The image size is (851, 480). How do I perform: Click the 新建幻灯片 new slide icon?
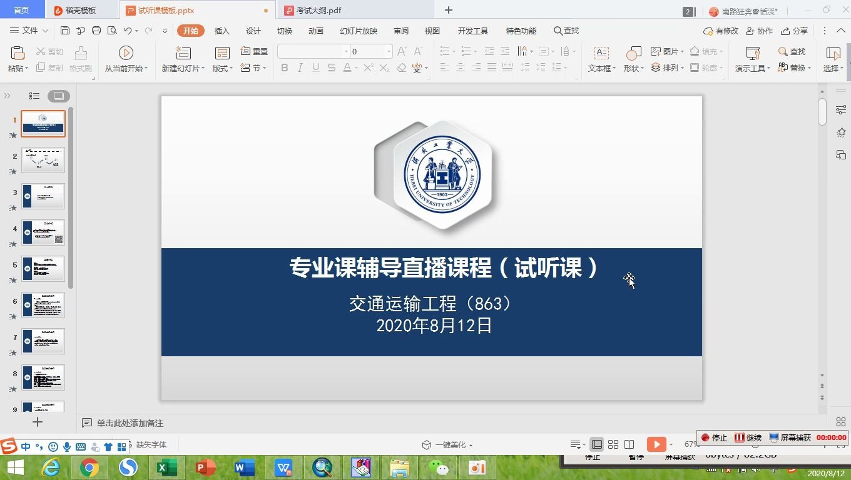tap(182, 53)
